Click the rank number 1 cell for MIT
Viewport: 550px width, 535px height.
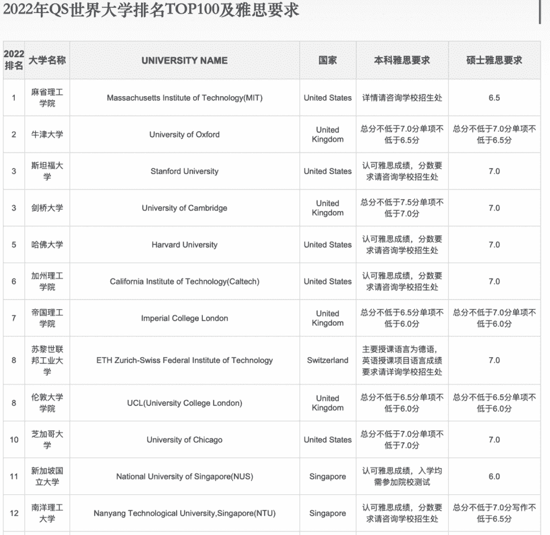point(13,97)
